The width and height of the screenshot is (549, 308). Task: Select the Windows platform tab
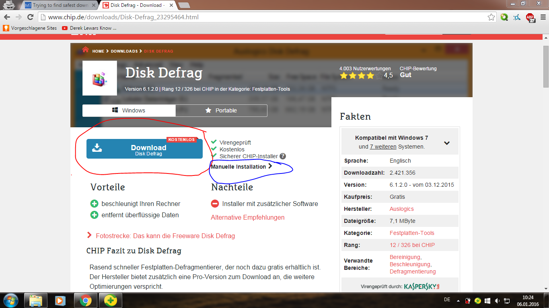[129, 110]
